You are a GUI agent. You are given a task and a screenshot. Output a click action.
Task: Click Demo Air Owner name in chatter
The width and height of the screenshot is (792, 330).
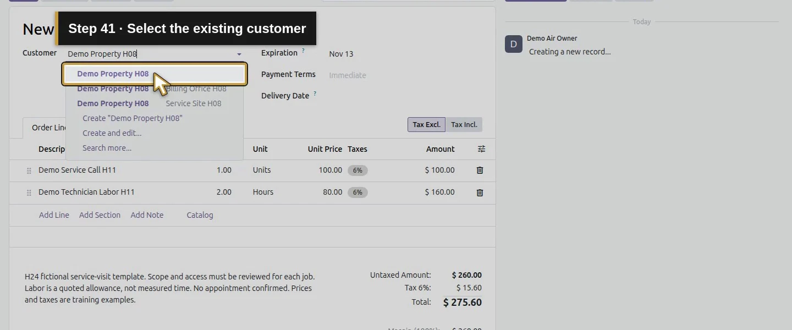tap(552, 38)
